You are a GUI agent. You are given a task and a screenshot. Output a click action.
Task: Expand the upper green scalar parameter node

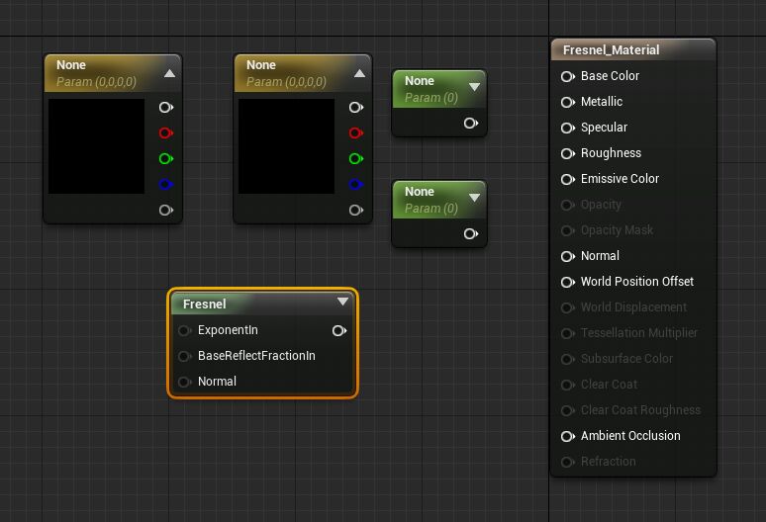pyautogui.click(x=474, y=87)
